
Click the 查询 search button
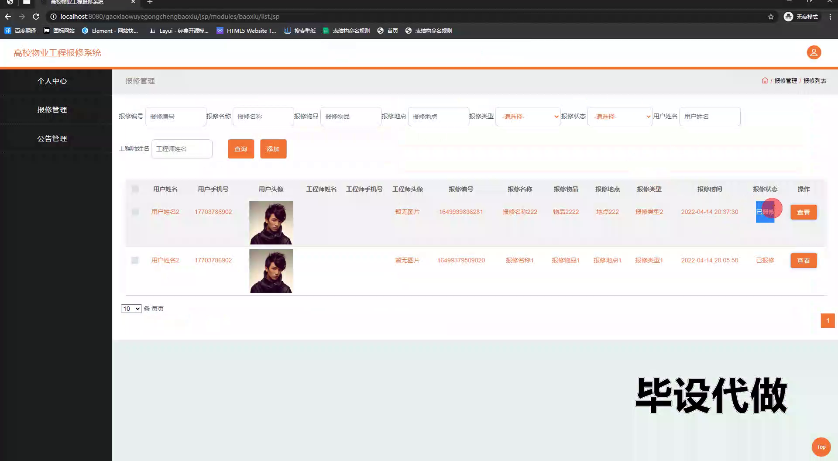click(x=241, y=149)
